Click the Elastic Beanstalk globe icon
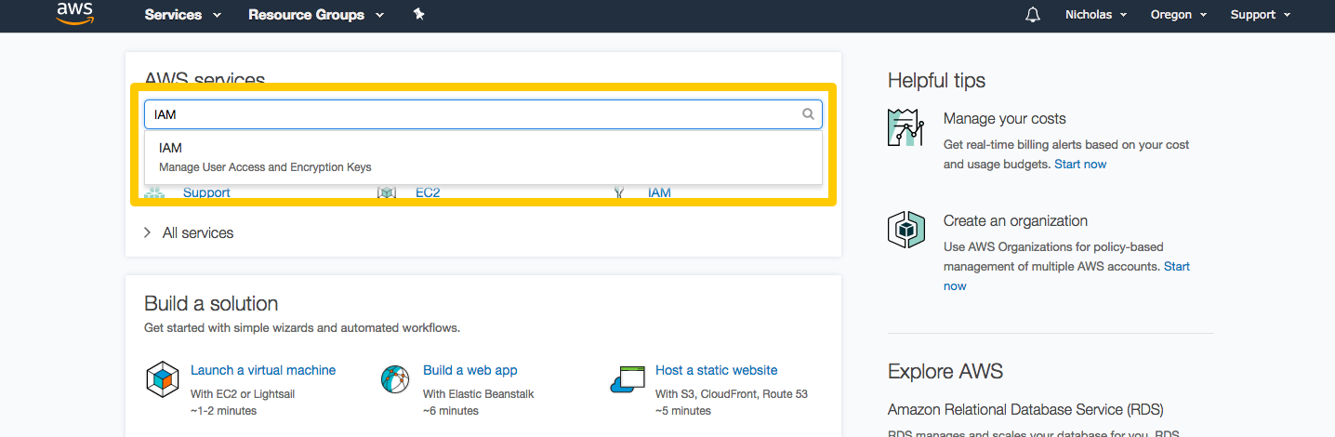 395,378
